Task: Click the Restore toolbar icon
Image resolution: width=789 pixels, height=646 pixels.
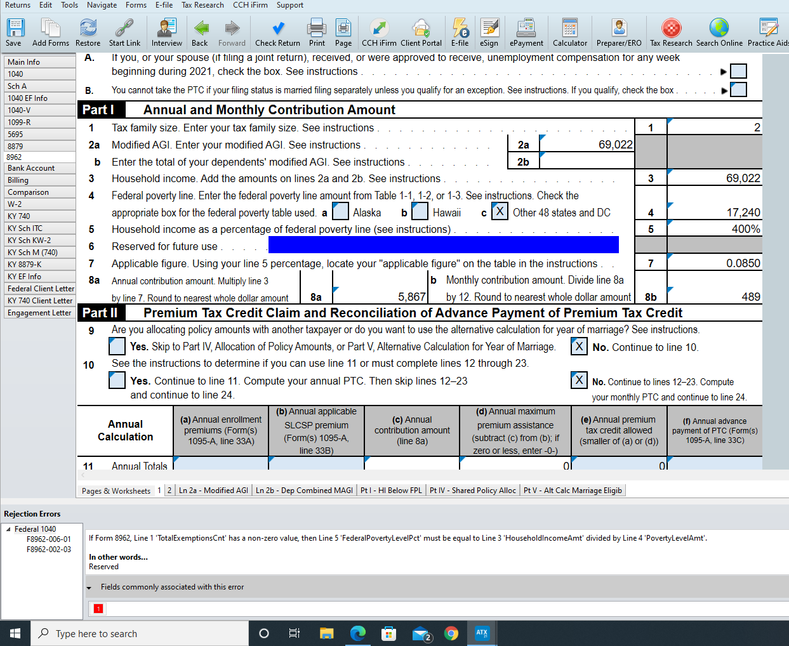Action: pos(88,32)
